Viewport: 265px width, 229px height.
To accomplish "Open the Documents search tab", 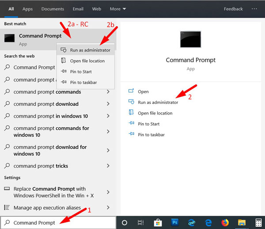I will [x=53, y=9].
